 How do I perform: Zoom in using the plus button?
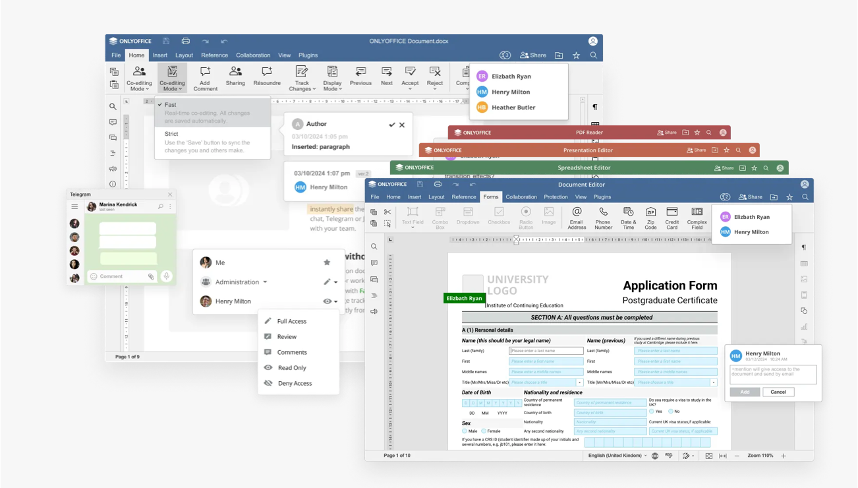(x=784, y=456)
